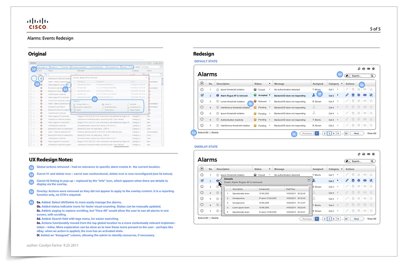408x266 pixels.
Task: Check row 7 checkbox in Default State table
Action: [202, 125]
